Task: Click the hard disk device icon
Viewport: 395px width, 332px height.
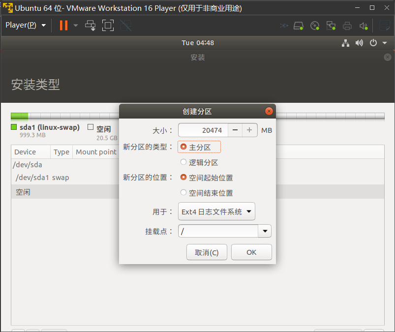Action: click(x=299, y=26)
